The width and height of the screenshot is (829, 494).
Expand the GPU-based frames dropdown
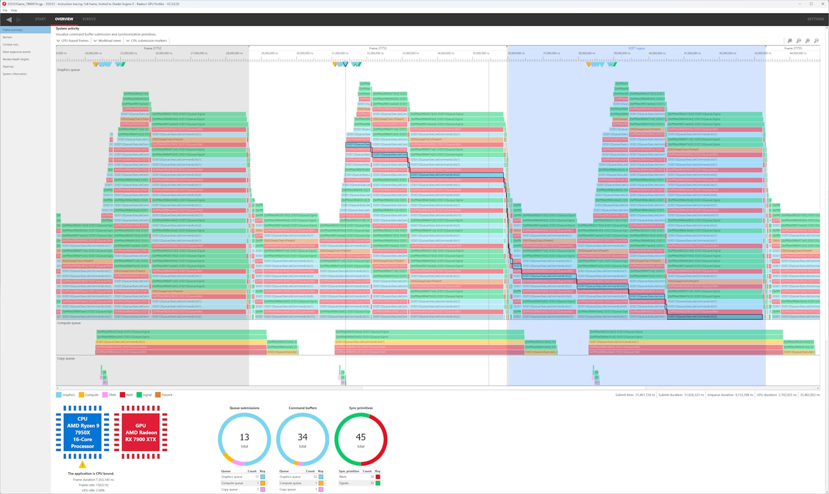tap(73, 40)
